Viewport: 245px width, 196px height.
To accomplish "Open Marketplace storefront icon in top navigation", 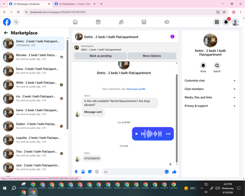I will coord(144,22).
